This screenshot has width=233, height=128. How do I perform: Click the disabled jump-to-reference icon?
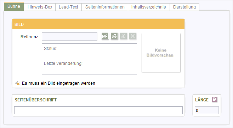pyautogui.click(x=123, y=36)
